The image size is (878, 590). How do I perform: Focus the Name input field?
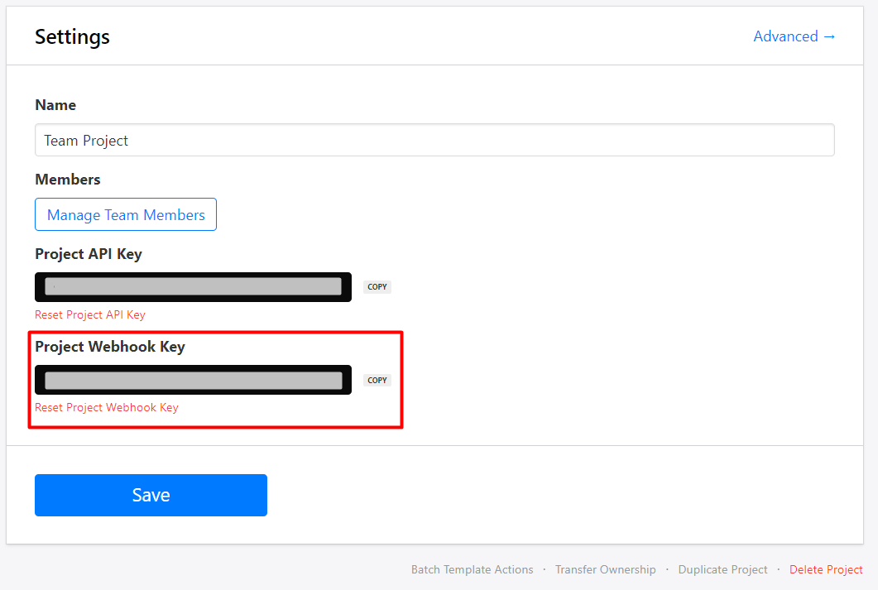pyautogui.click(x=434, y=141)
